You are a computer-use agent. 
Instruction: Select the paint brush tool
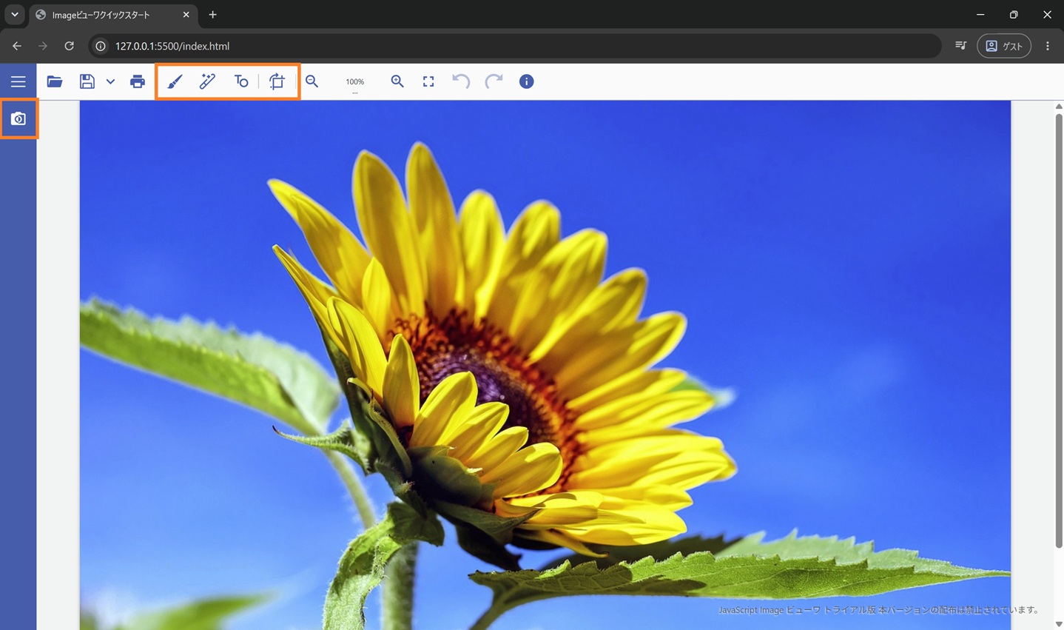[x=175, y=81]
